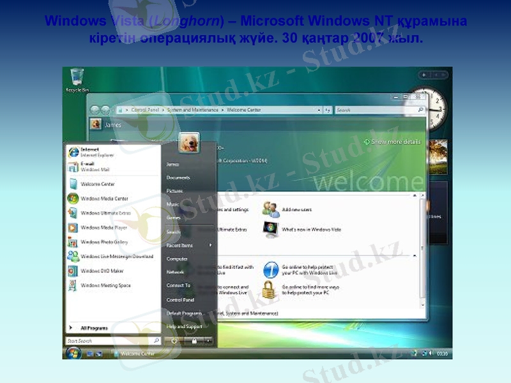The image size is (511, 383).
Task: Click the Add new users icon
Action: tap(271, 209)
